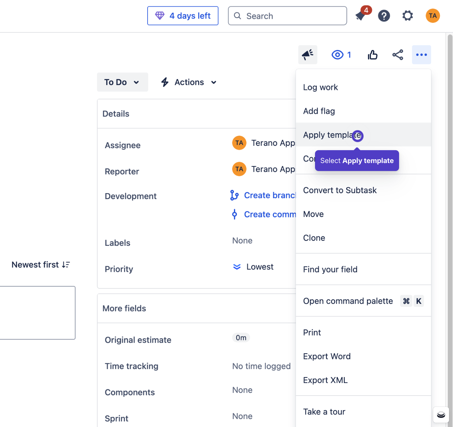Choose Convert to Subtask in the menu
Viewport: 453px width, 427px height.
tap(340, 190)
